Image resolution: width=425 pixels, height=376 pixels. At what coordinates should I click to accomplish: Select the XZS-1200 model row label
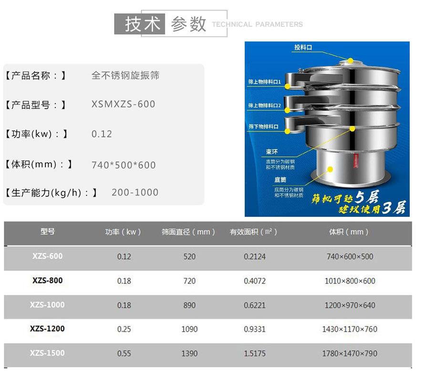pyautogui.click(x=47, y=329)
